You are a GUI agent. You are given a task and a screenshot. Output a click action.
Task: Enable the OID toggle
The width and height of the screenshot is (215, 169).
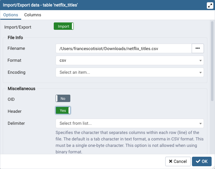tap(63, 99)
